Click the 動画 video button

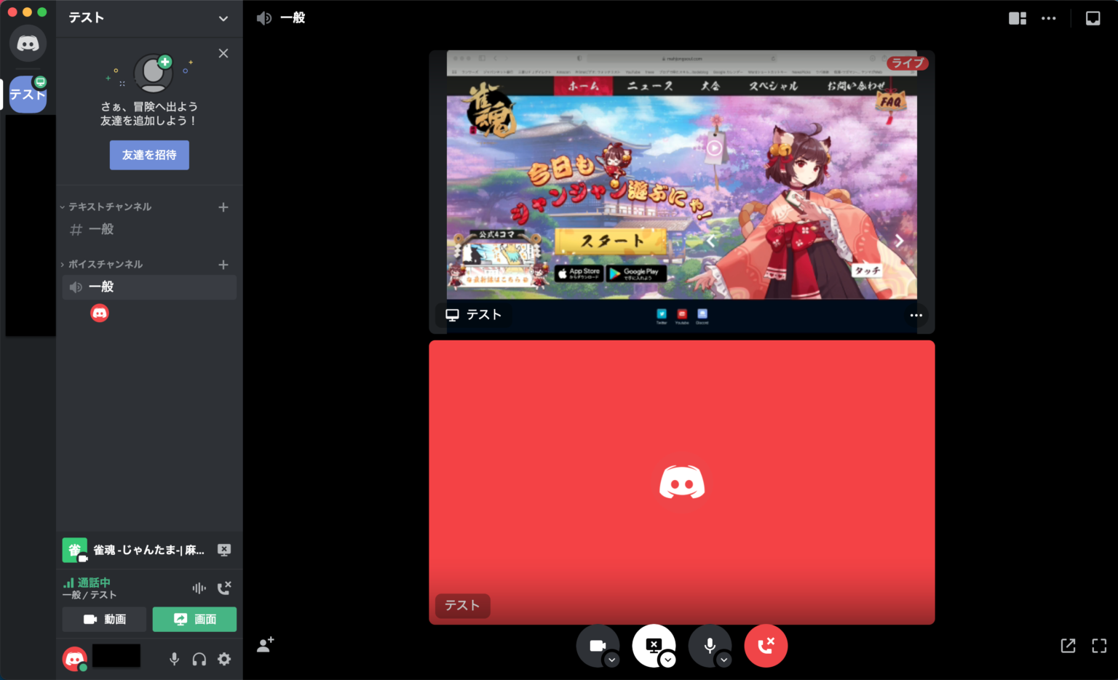click(x=105, y=620)
